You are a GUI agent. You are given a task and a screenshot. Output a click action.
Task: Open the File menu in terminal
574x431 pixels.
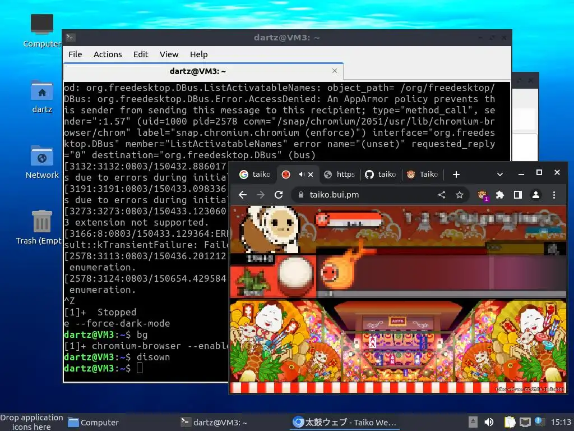pyautogui.click(x=75, y=54)
